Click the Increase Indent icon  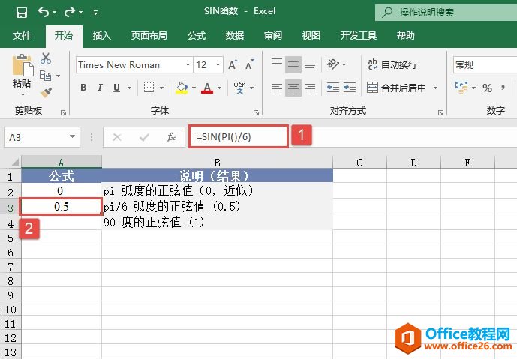coord(350,88)
